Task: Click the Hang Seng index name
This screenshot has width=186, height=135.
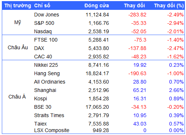Action: [47, 74]
